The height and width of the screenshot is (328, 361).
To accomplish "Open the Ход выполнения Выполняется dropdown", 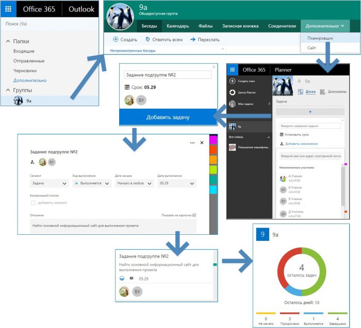I will coord(92,183).
